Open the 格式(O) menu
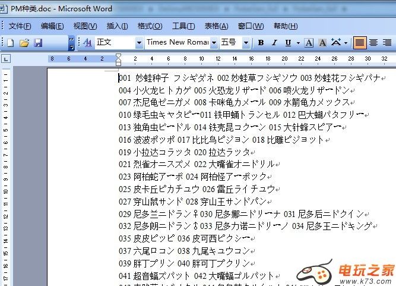Image resolution: width=396 pixels, height=286 pixels. click(150, 26)
